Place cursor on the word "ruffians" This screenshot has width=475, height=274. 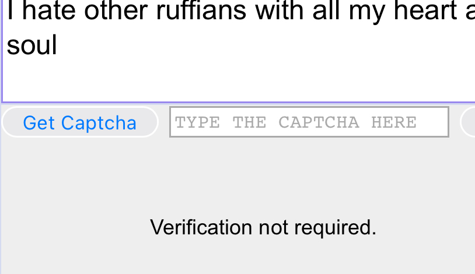[201, 10]
